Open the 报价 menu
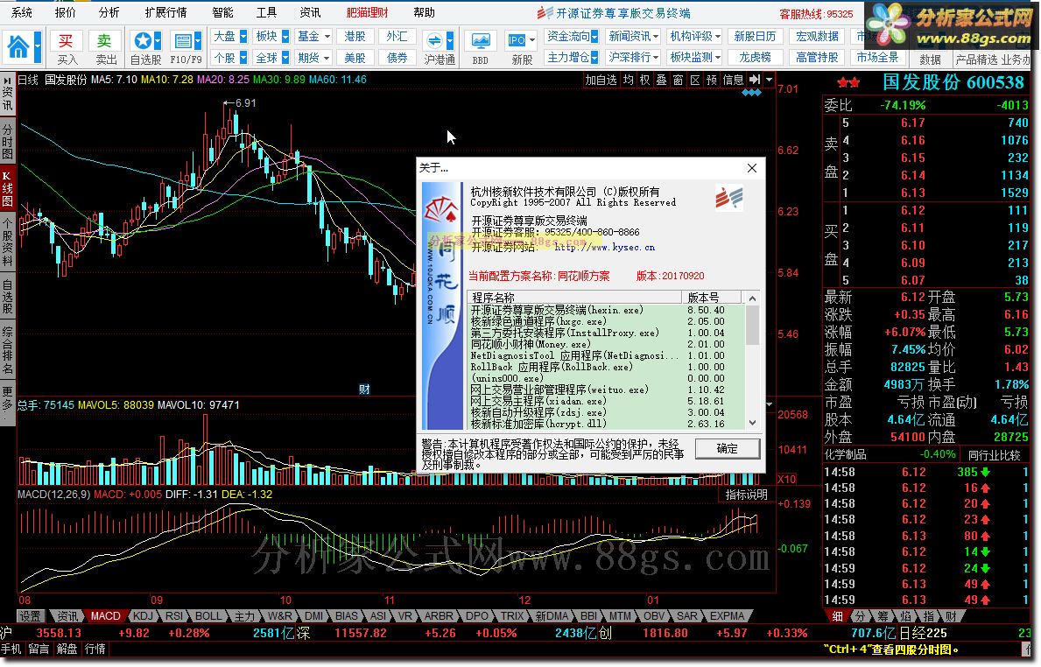1041x667 pixels. click(x=65, y=12)
